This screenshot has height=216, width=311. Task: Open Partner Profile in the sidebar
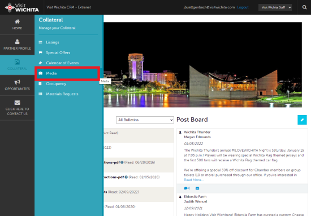click(18, 45)
